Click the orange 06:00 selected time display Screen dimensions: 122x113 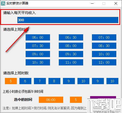(51, 100)
